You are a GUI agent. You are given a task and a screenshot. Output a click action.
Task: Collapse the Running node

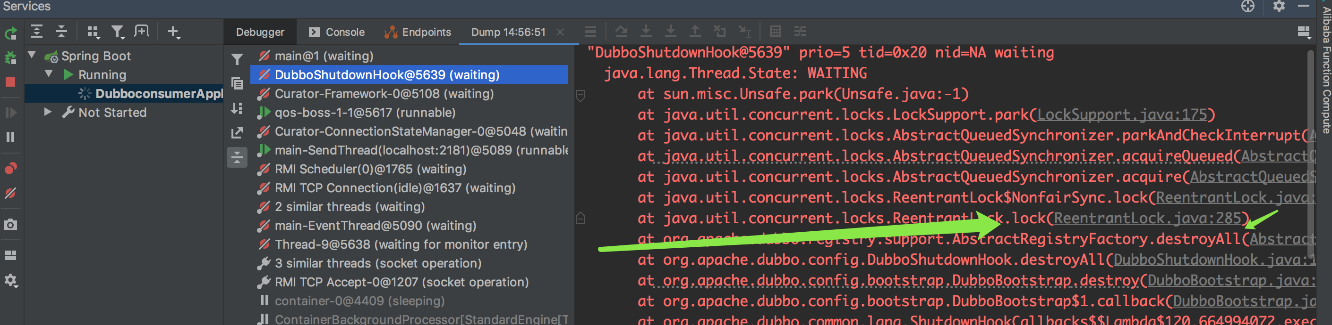[49, 74]
